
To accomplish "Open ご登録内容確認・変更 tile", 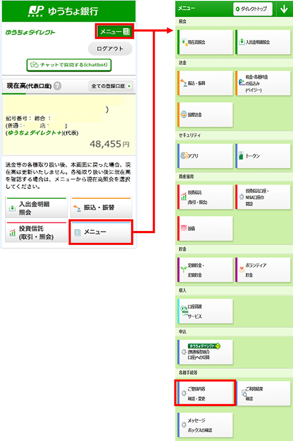I will [205, 393].
